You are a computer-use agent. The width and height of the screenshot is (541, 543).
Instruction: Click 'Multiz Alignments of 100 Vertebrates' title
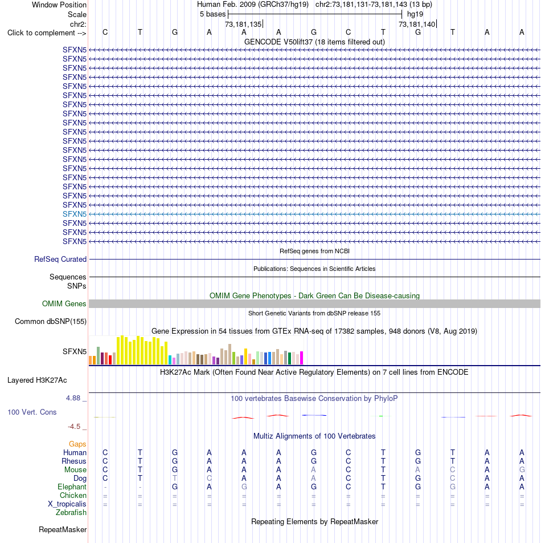pos(314,436)
